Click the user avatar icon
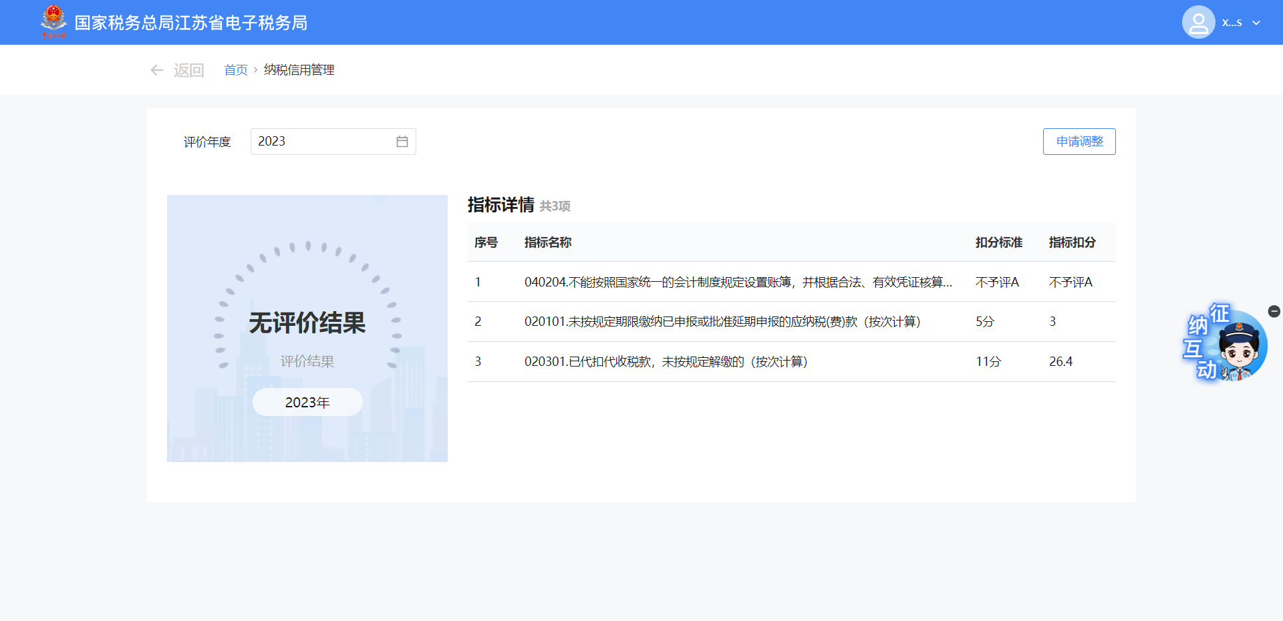The width and height of the screenshot is (1283, 621). pyautogui.click(x=1198, y=23)
